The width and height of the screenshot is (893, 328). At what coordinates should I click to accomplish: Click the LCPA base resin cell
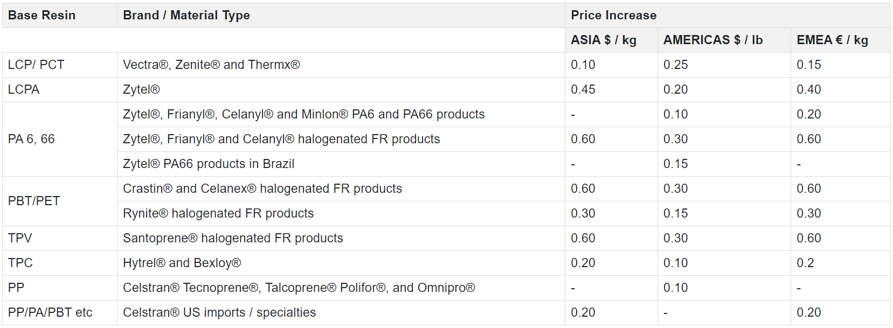[x=24, y=89]
